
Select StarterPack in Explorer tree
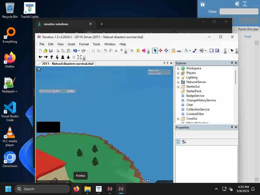click(x=194, y=91)
